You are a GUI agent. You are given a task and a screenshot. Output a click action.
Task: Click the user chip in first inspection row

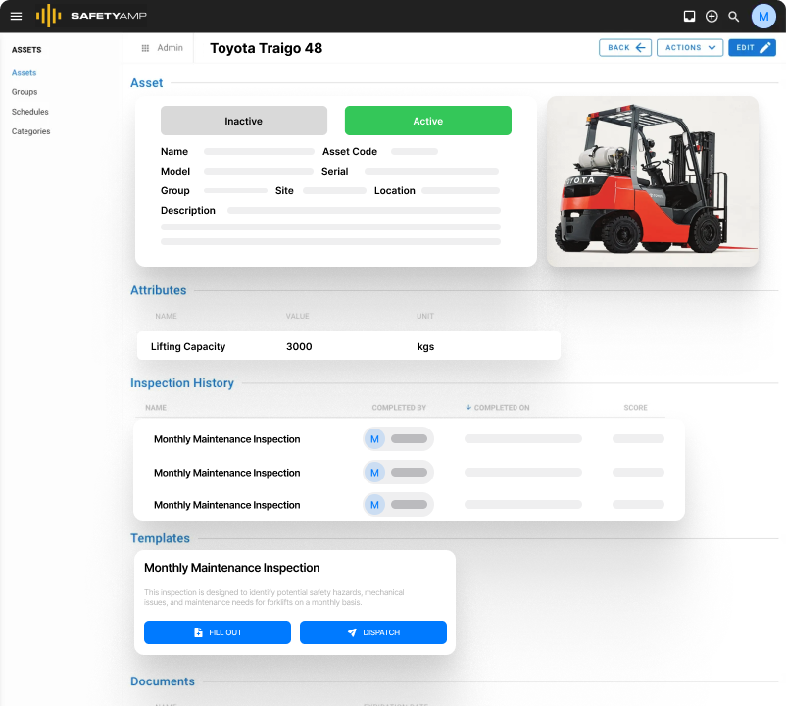click(x=398, y=439)
